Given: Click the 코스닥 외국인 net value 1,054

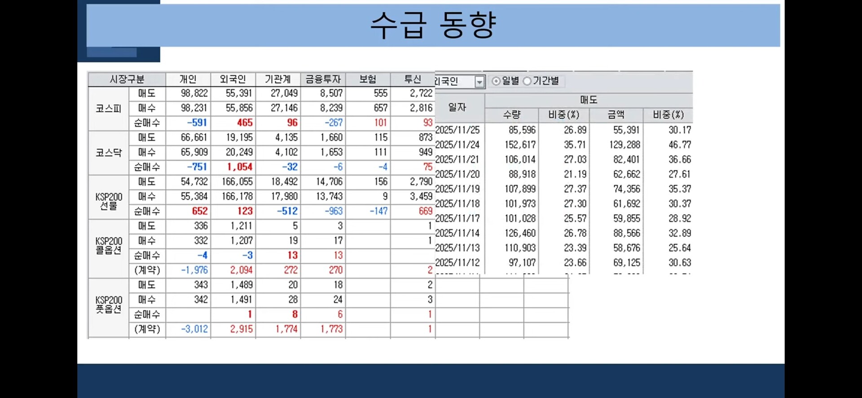Looking at the screenshot, I should pyautogui.click(x=240, y=167).
